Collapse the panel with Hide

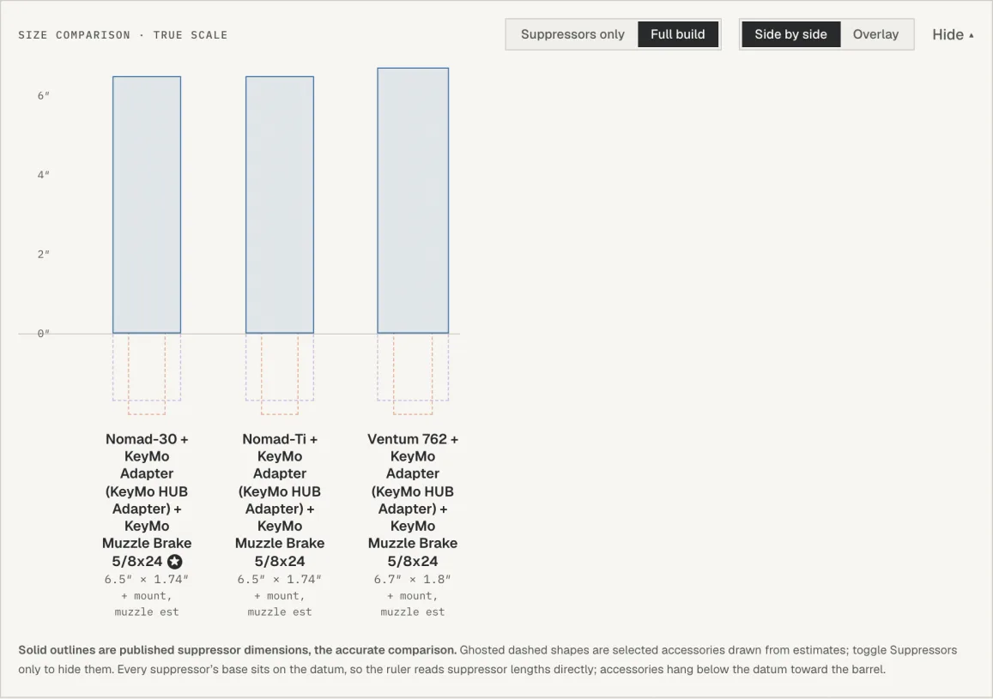click(953, 35)
